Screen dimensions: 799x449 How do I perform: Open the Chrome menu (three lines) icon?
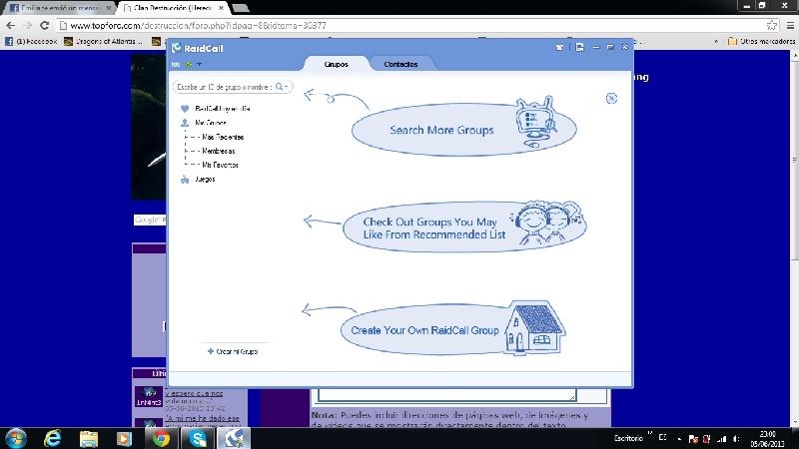click(x=790, y=25)
